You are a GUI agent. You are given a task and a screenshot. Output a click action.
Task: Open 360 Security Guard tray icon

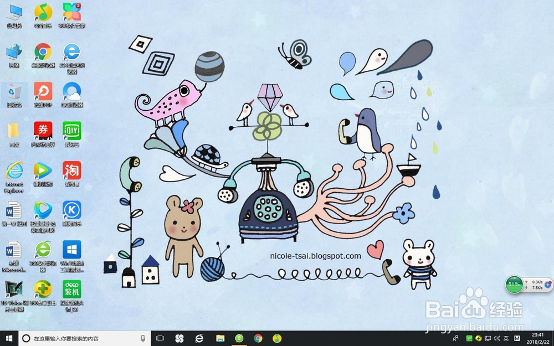(479, 338)
